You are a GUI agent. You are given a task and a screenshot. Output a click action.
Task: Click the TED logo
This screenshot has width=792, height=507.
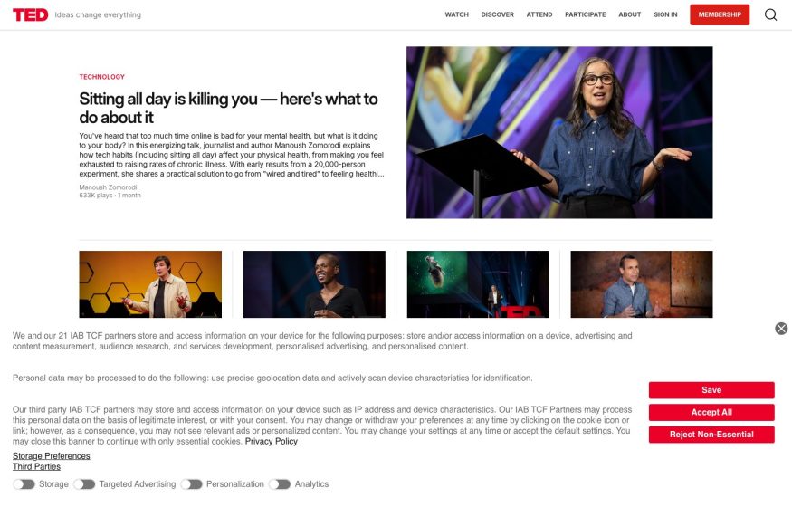[x=30, y=14]
